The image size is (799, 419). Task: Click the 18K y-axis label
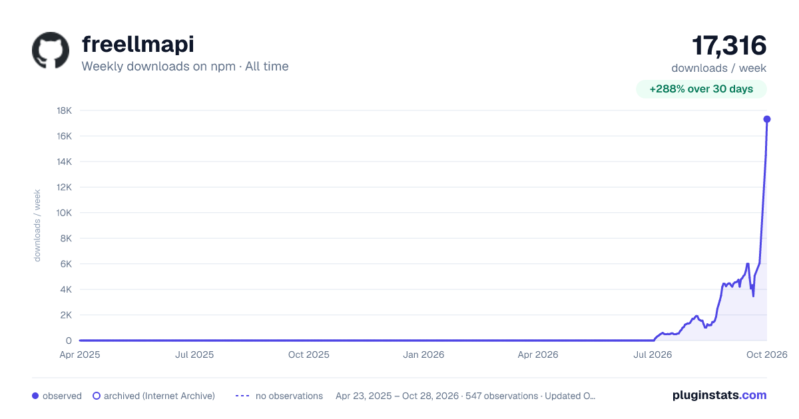(65, 110)
